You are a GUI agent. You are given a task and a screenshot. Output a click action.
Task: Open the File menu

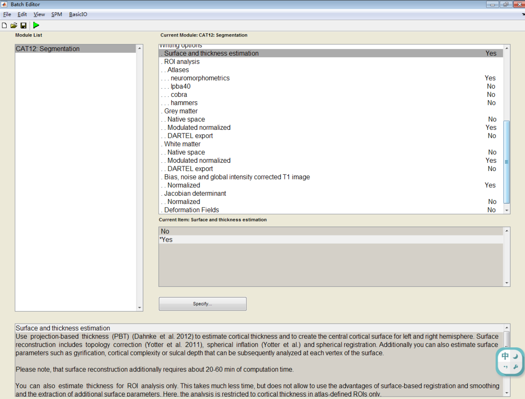pos(7,14)
